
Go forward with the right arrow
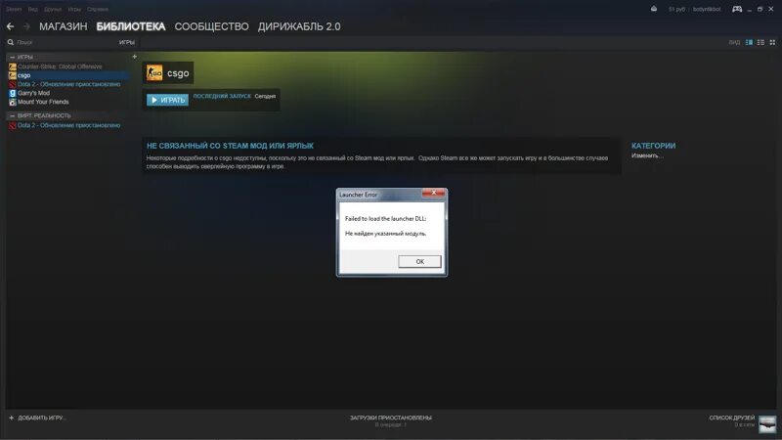click(x=26, y=26)
